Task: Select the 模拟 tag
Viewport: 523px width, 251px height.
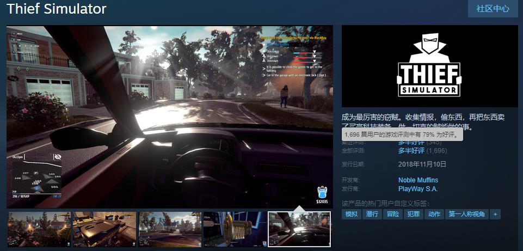Action: pyautogui.click(x=352, y=214)
